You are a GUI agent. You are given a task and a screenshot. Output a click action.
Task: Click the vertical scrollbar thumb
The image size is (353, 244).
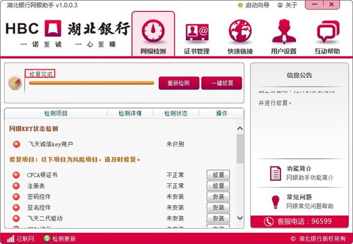(x=240, y=148)
